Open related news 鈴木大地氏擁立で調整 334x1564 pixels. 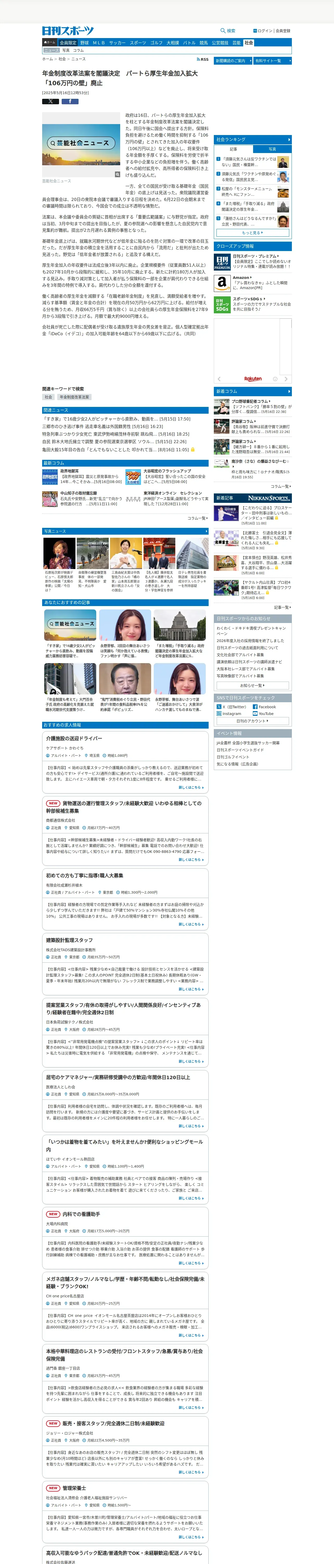point(114,442)
